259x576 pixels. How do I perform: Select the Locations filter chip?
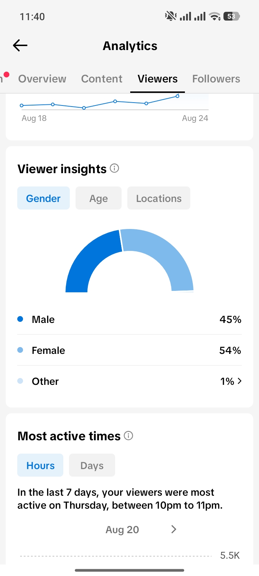[159, 198]
